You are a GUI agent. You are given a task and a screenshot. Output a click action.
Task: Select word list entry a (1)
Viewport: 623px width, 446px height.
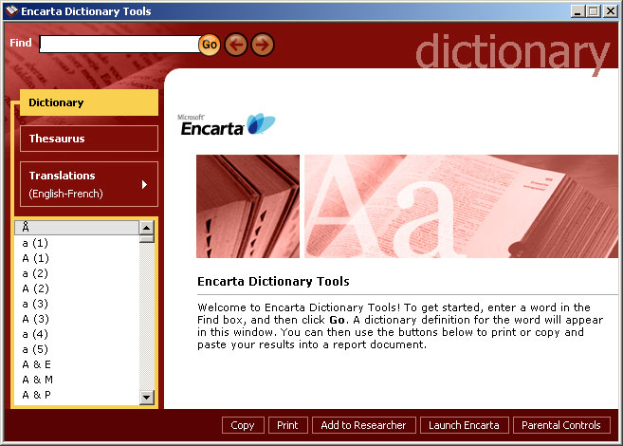[x=77, y=243]
